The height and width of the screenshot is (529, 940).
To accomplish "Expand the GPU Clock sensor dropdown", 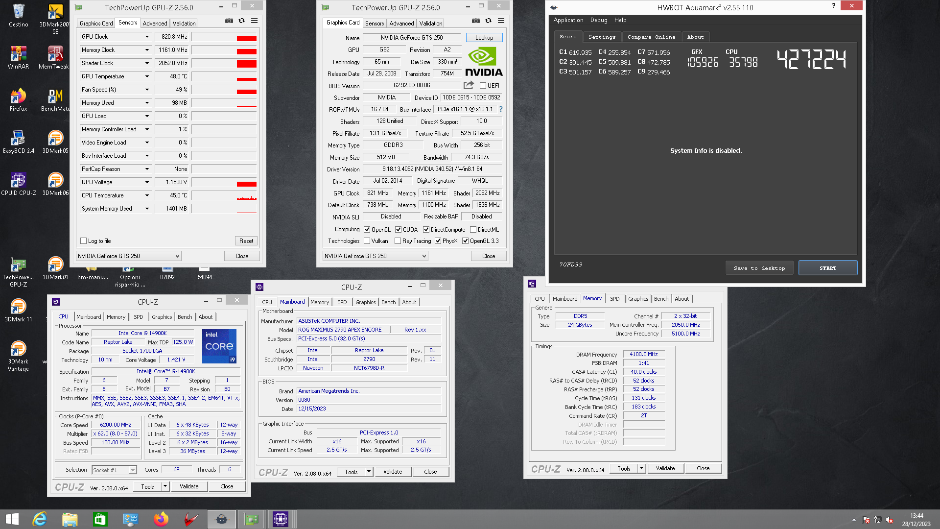I will pos(146,37).
